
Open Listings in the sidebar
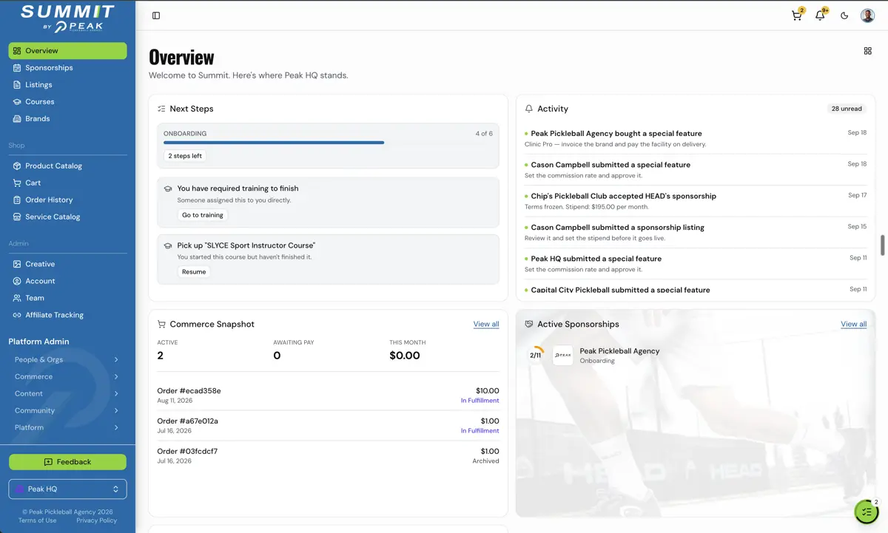click(x=67, y=85)
